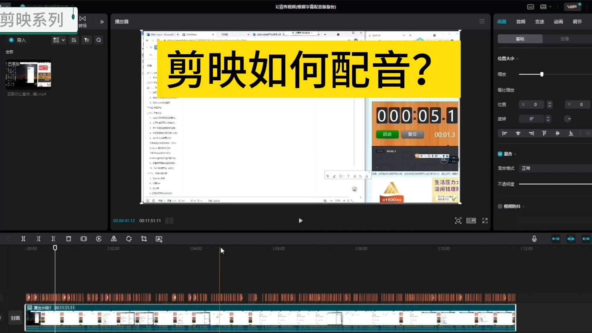Click the split clip tool icon
592x333 pixels.
[x=23, y=239]
